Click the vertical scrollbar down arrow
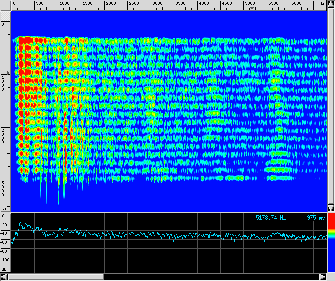The height and width of the screenshot is (281, 335). pos(330,207)
